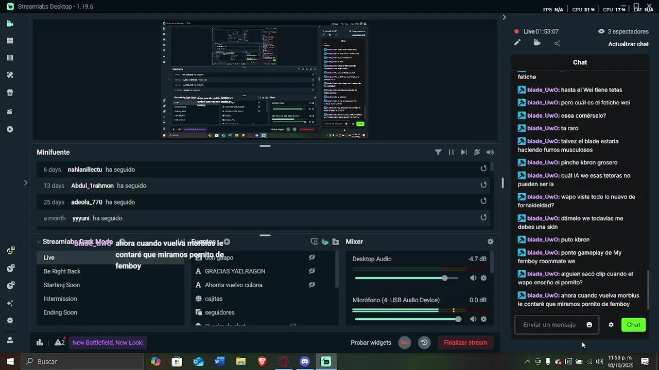Expand the Streamlabs Dark Mode scene collection dropdown

(x=39, y=242)
